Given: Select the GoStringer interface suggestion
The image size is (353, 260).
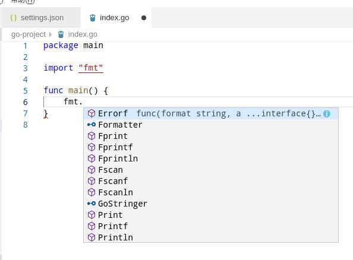Looking at the screenshot, I should (x=211, y=204).
